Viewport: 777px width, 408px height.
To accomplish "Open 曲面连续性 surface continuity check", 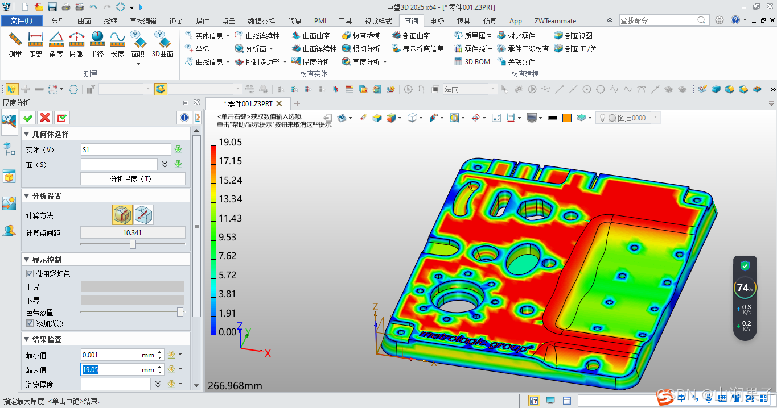I will click(x=314, y=49).
